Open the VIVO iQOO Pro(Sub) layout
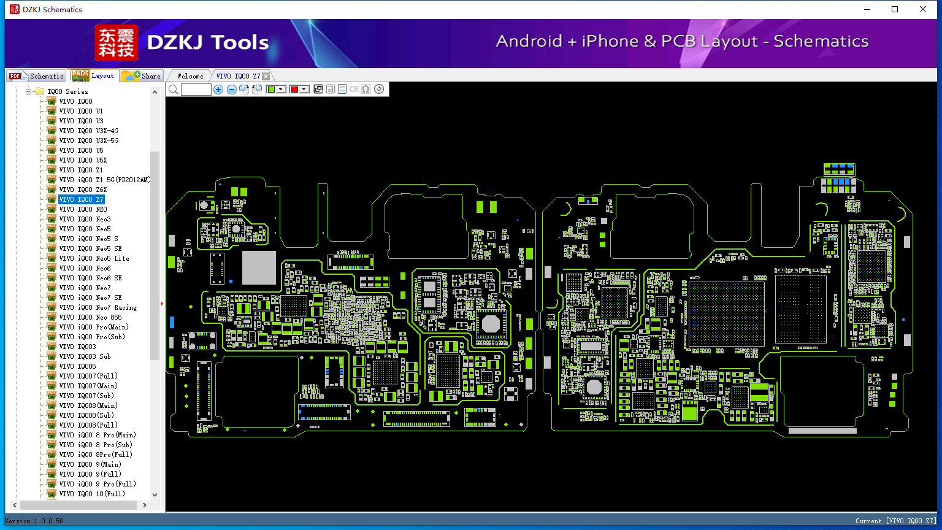Viewport: 942px width, 530px height. coord(93,337)
